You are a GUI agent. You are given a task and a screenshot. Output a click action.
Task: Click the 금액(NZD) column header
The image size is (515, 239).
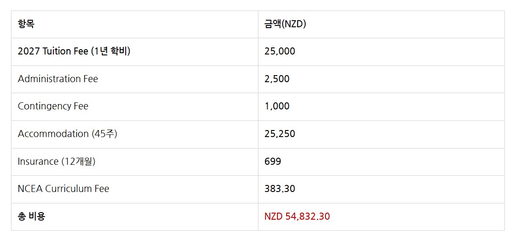pos(285,24)
